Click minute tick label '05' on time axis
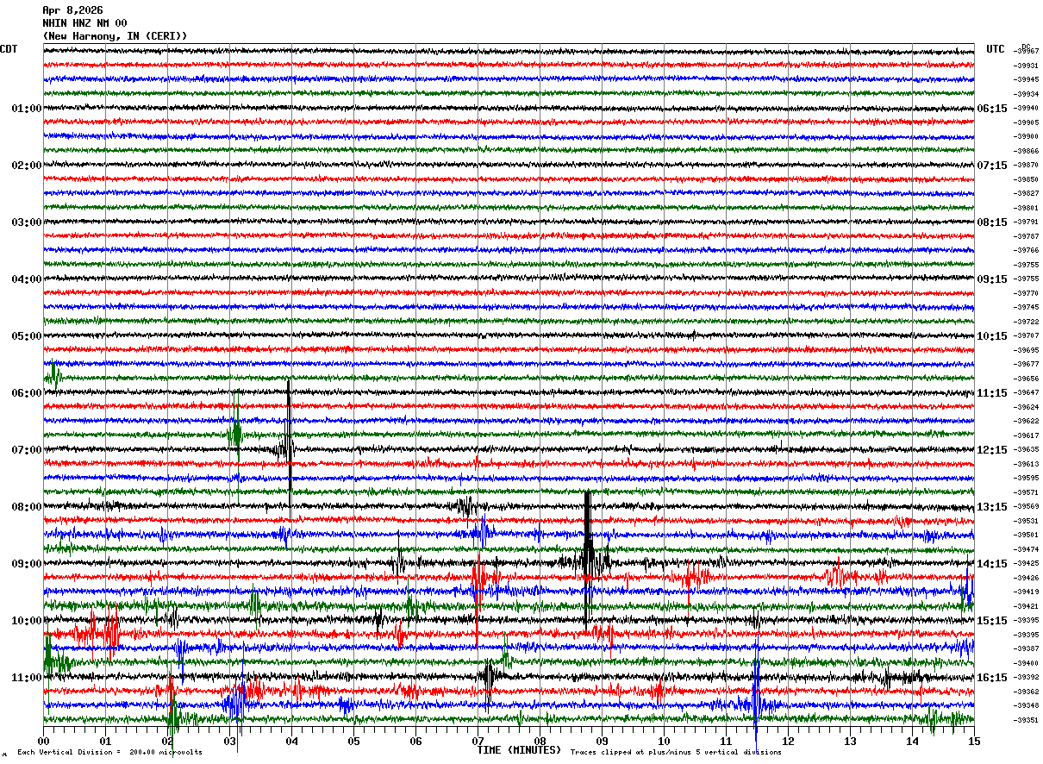The height and width of the screenshot is (764, 1043). 353,741
